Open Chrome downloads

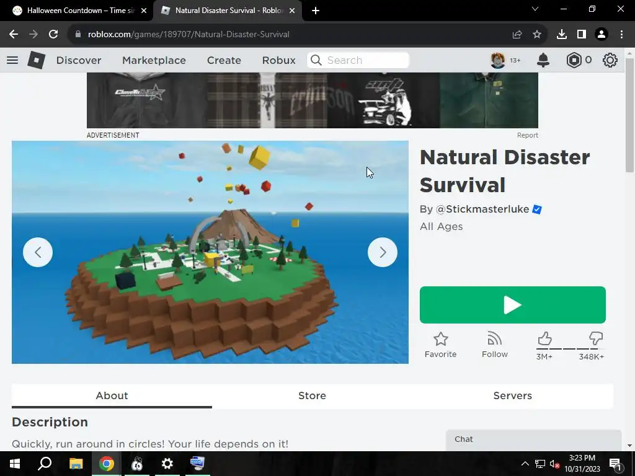pos(562,35)
